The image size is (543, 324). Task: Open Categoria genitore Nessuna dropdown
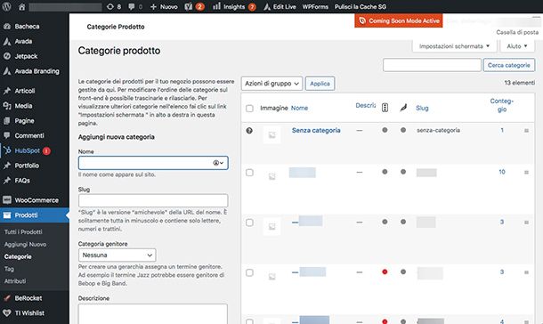[117, 255]
